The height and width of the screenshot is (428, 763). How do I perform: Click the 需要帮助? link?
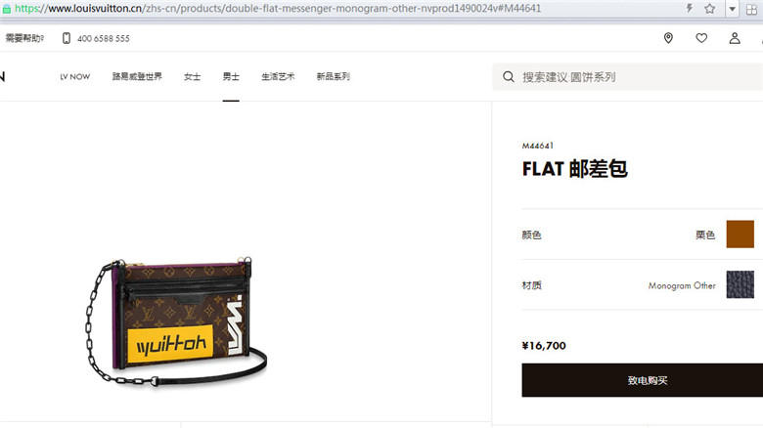(24, 38)
